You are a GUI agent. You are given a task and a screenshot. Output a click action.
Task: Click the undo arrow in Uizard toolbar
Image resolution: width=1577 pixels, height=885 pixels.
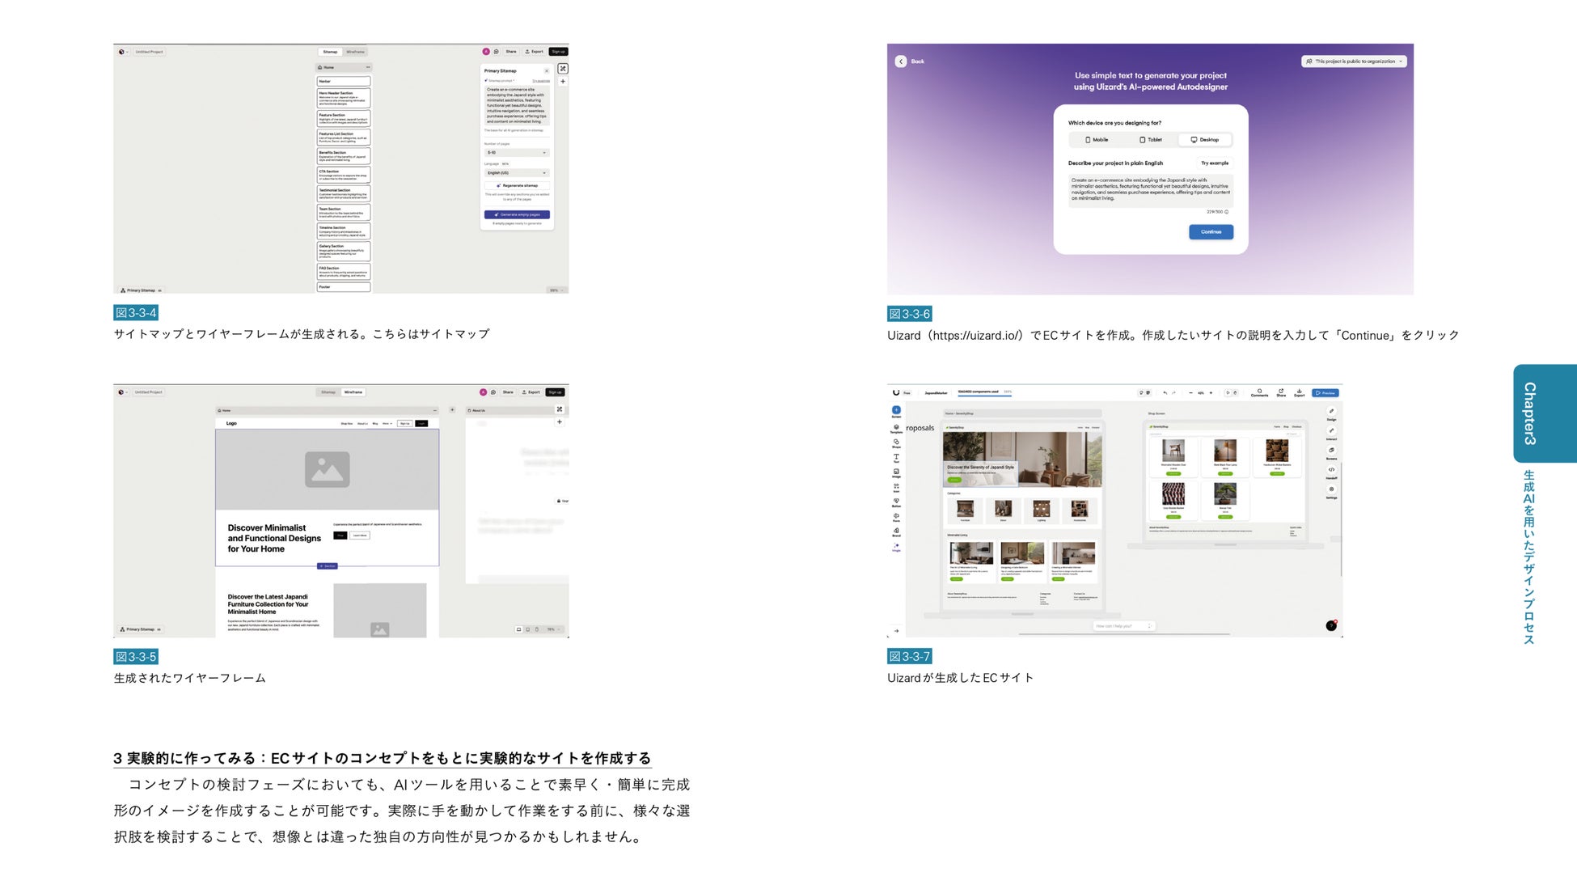[1165, 393]
